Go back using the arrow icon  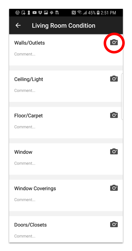(18, 26)
